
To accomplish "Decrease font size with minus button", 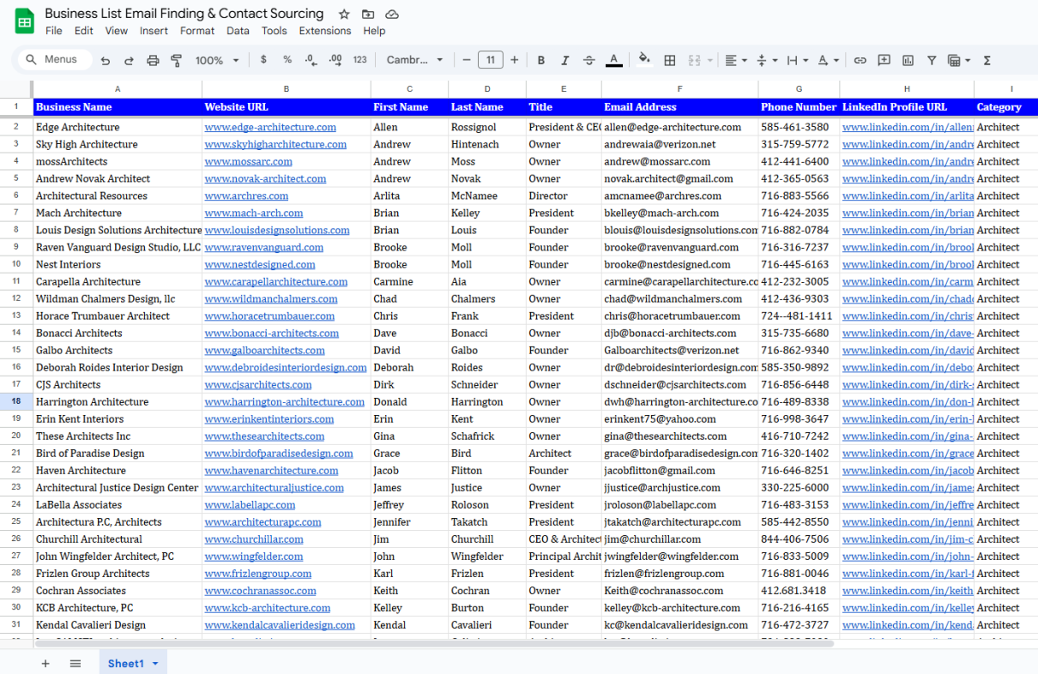I will point(467,60).
